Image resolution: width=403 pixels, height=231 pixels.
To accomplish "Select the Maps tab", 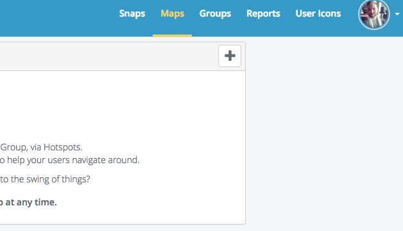I will [x=173, y=13].
